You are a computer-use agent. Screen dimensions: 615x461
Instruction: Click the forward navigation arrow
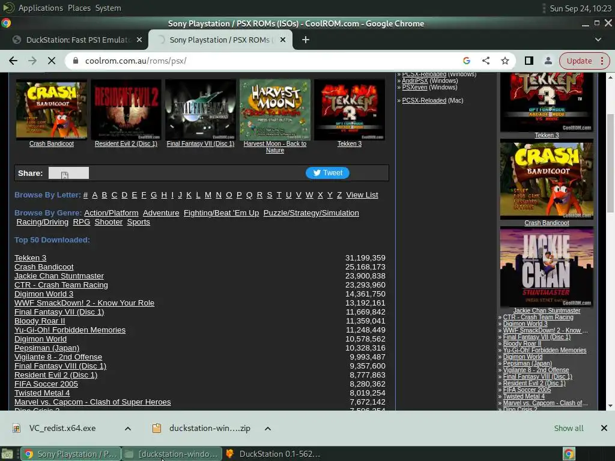pyautogui.click(x=32, y=61)
